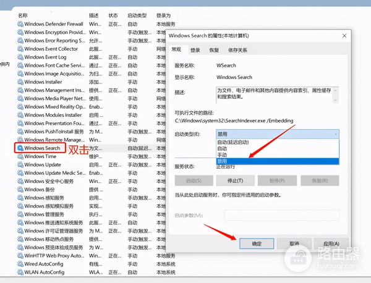Click the Windows Modules Installer icon
This screenshot has width=371, height=283.
[x=20, y=115]
